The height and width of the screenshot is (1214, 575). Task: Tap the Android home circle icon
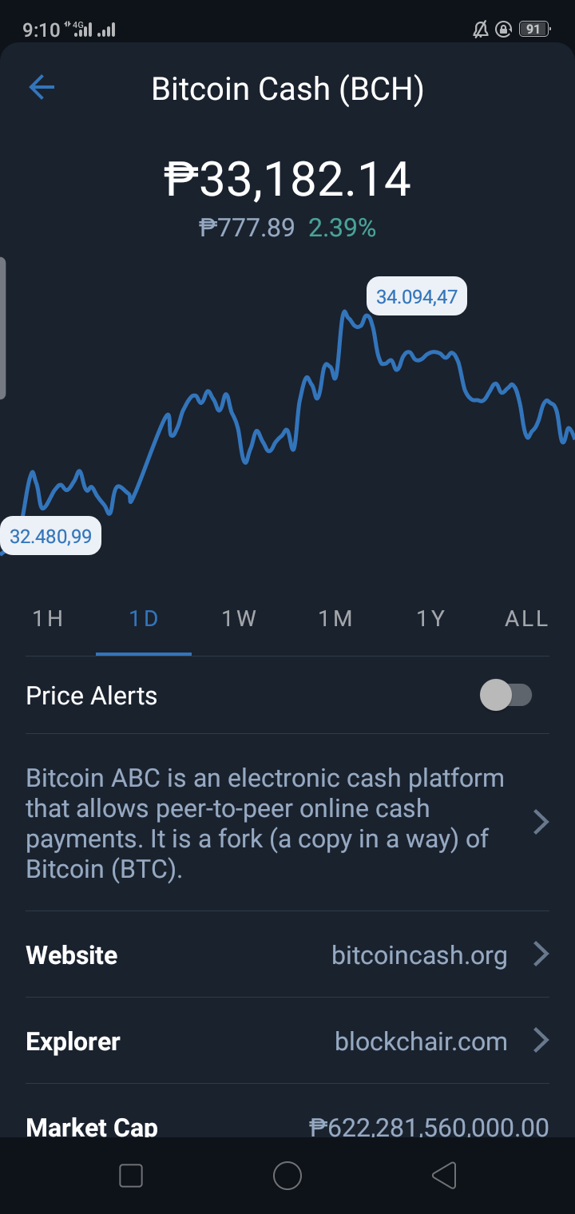click(x=287, y=1175)
